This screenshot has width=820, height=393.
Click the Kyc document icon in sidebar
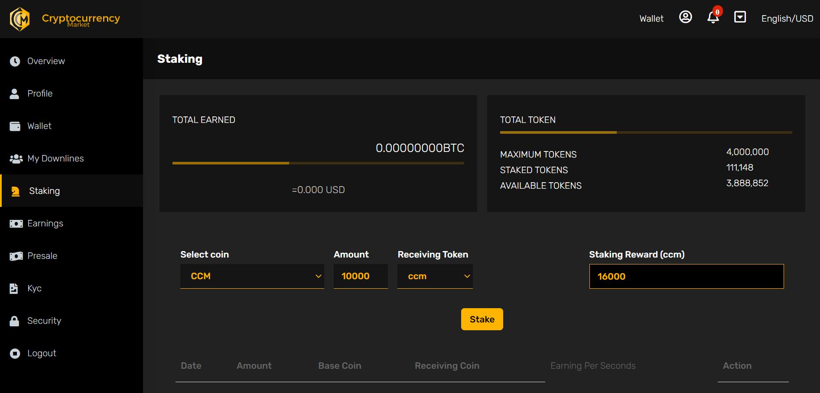tap(14, 289)
